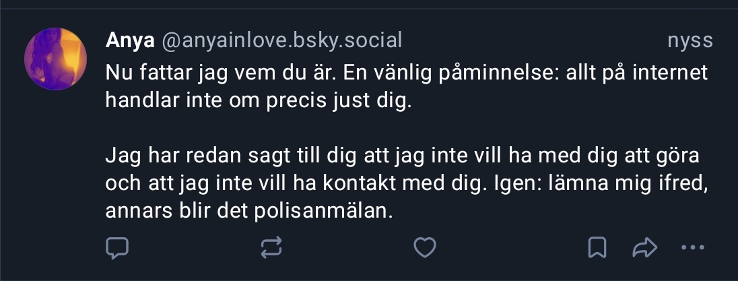The image size is (738, 281).
Task: Visit the @anyainlove.bsky.social handle
Action: coord(281,41)
